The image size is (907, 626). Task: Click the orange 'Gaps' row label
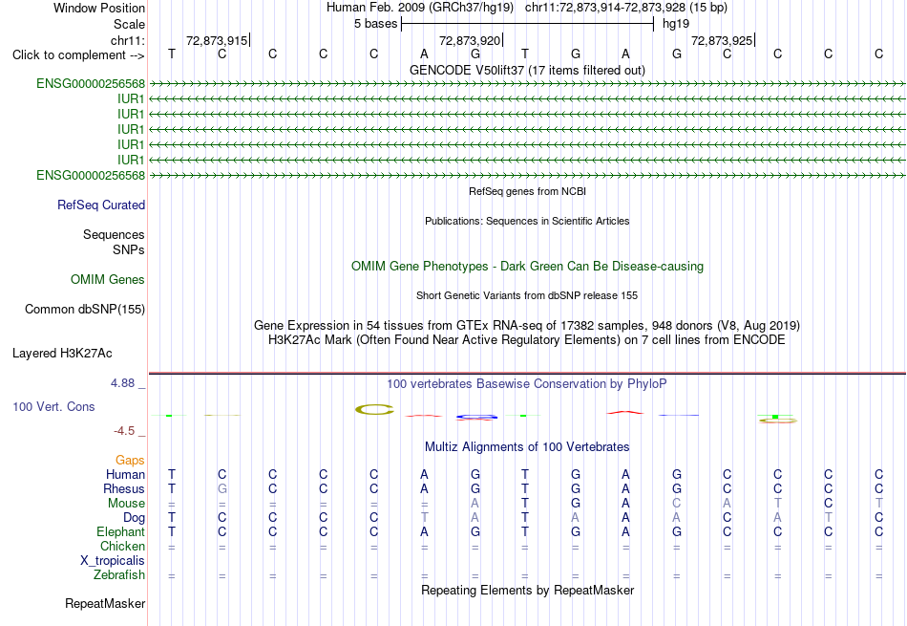(130, 460)
